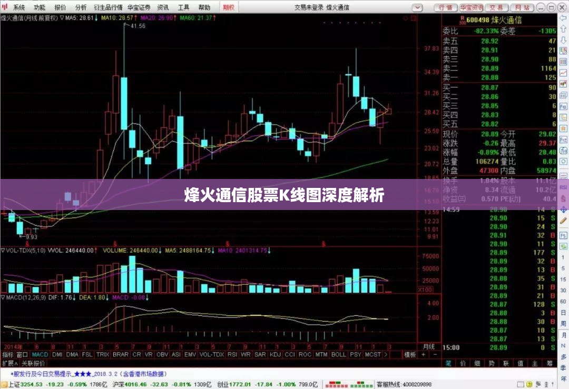Switch period to 60 minutes in sidebar

[x=563, y=301]
